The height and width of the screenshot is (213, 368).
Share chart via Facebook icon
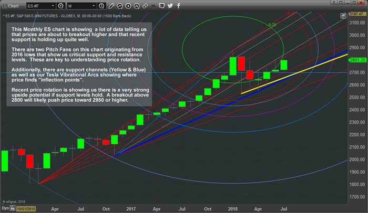pyautogui.click(x=179, y=6)
